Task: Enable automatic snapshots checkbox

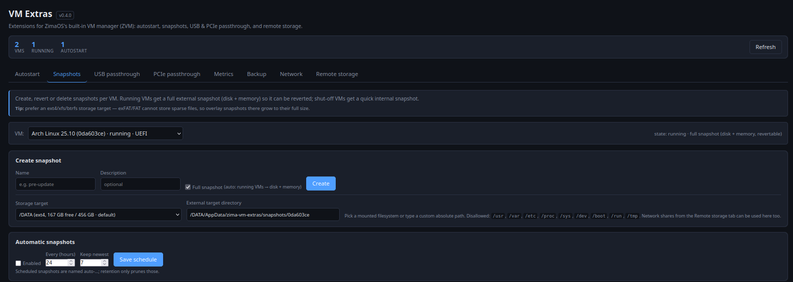Action: 19,263
